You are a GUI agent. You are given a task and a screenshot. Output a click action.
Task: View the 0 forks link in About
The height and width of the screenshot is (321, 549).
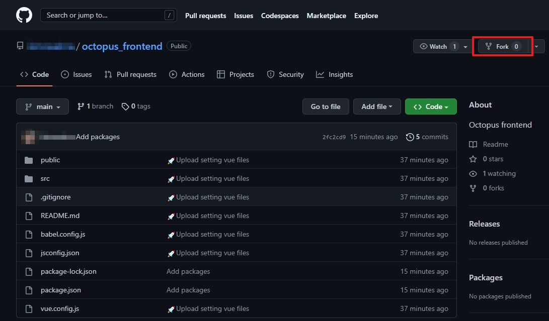click(493, 188)
